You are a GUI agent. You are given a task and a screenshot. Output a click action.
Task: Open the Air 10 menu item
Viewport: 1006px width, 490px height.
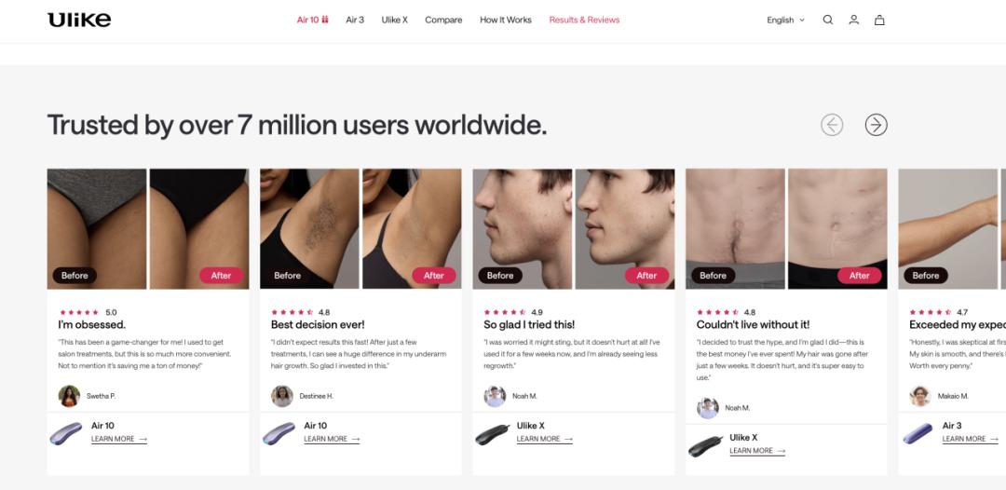[312, 20]
